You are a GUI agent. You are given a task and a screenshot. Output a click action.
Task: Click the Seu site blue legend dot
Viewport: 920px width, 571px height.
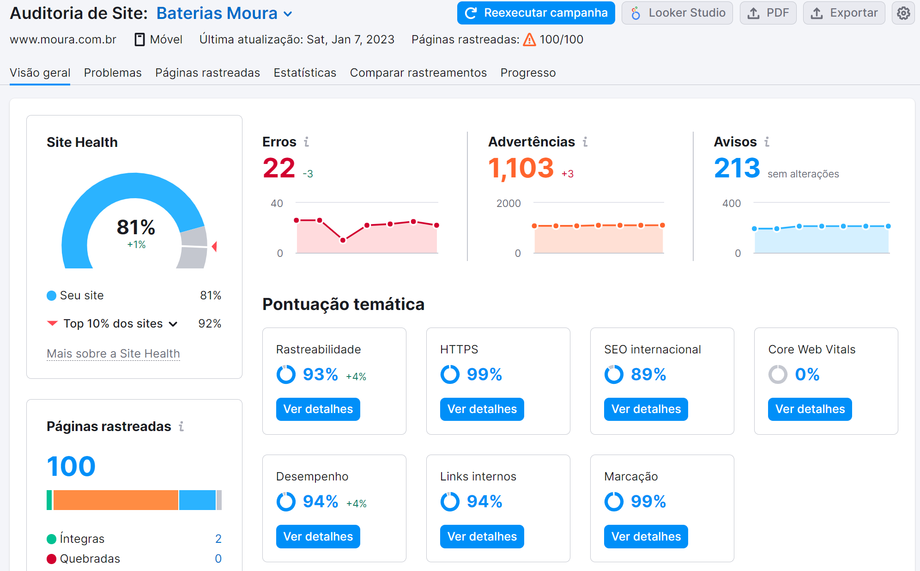51,296
